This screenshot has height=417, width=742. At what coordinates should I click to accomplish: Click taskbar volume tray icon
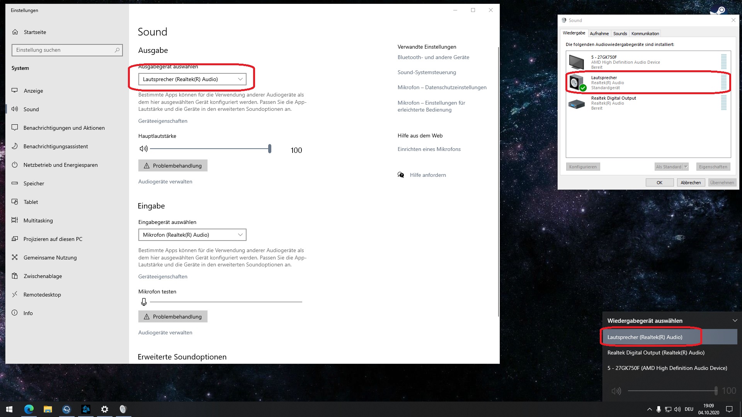coord(677,409)
